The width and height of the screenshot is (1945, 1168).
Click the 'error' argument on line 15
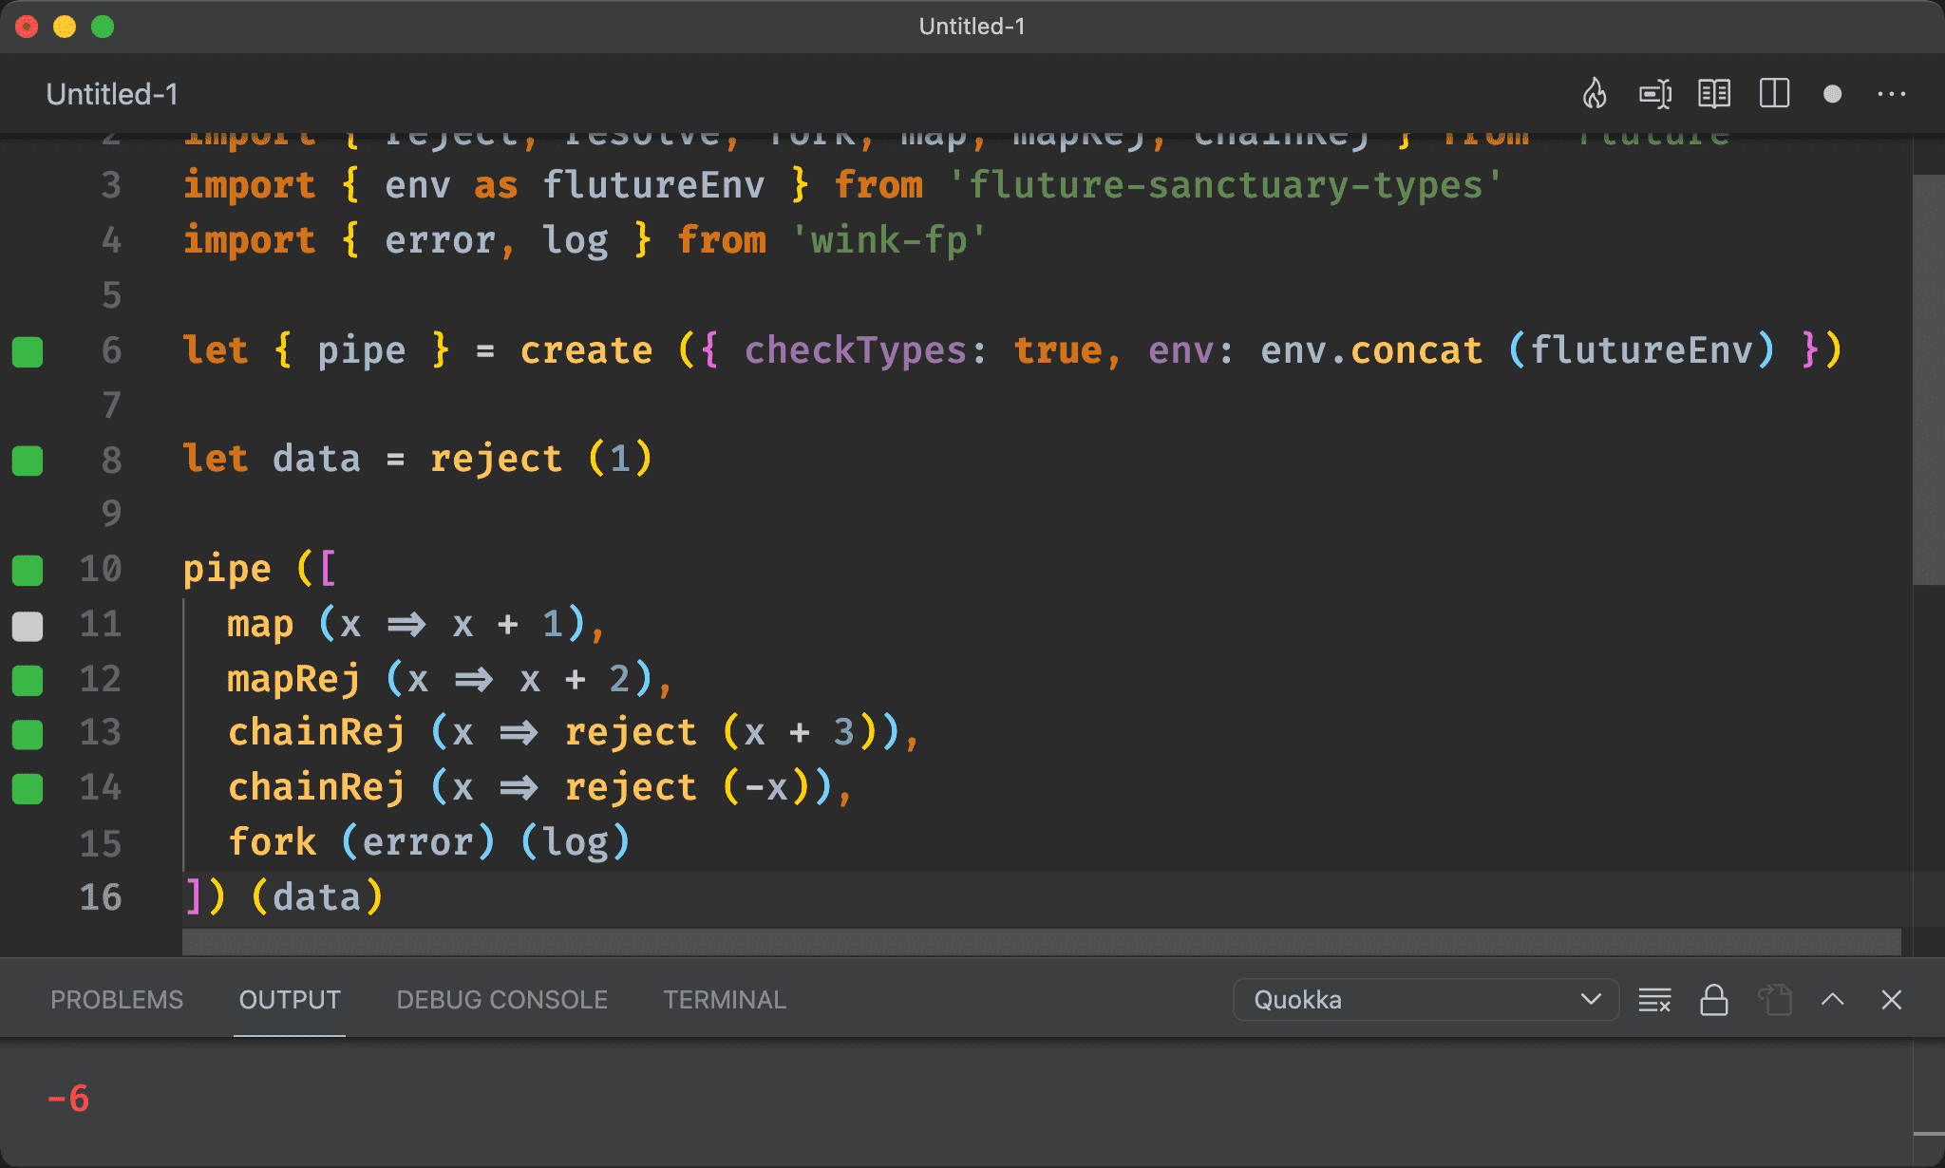[x=417, y=843]
